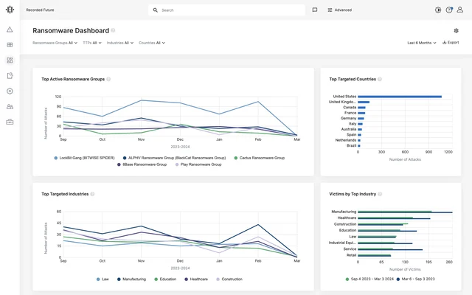472x295 pixels.
Task: Open the notes search icon in sidebar
Action: point(10,75)
